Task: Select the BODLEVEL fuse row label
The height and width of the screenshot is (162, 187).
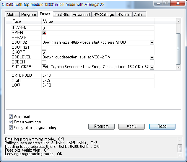Action: tap(21, 57)
